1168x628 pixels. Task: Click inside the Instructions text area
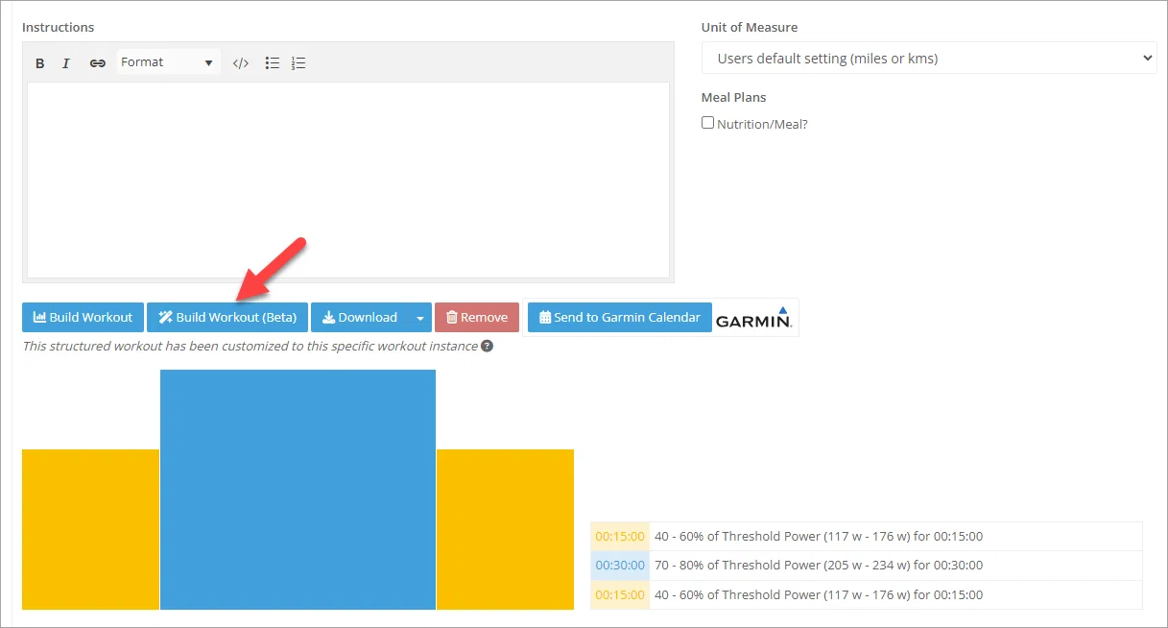[x=348, y=181]
